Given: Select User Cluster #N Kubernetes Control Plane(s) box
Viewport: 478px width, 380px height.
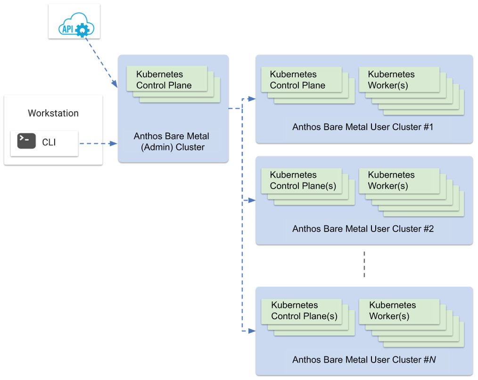Looking at the screenshot, I should pyautogui.click(x=301, y=311).
